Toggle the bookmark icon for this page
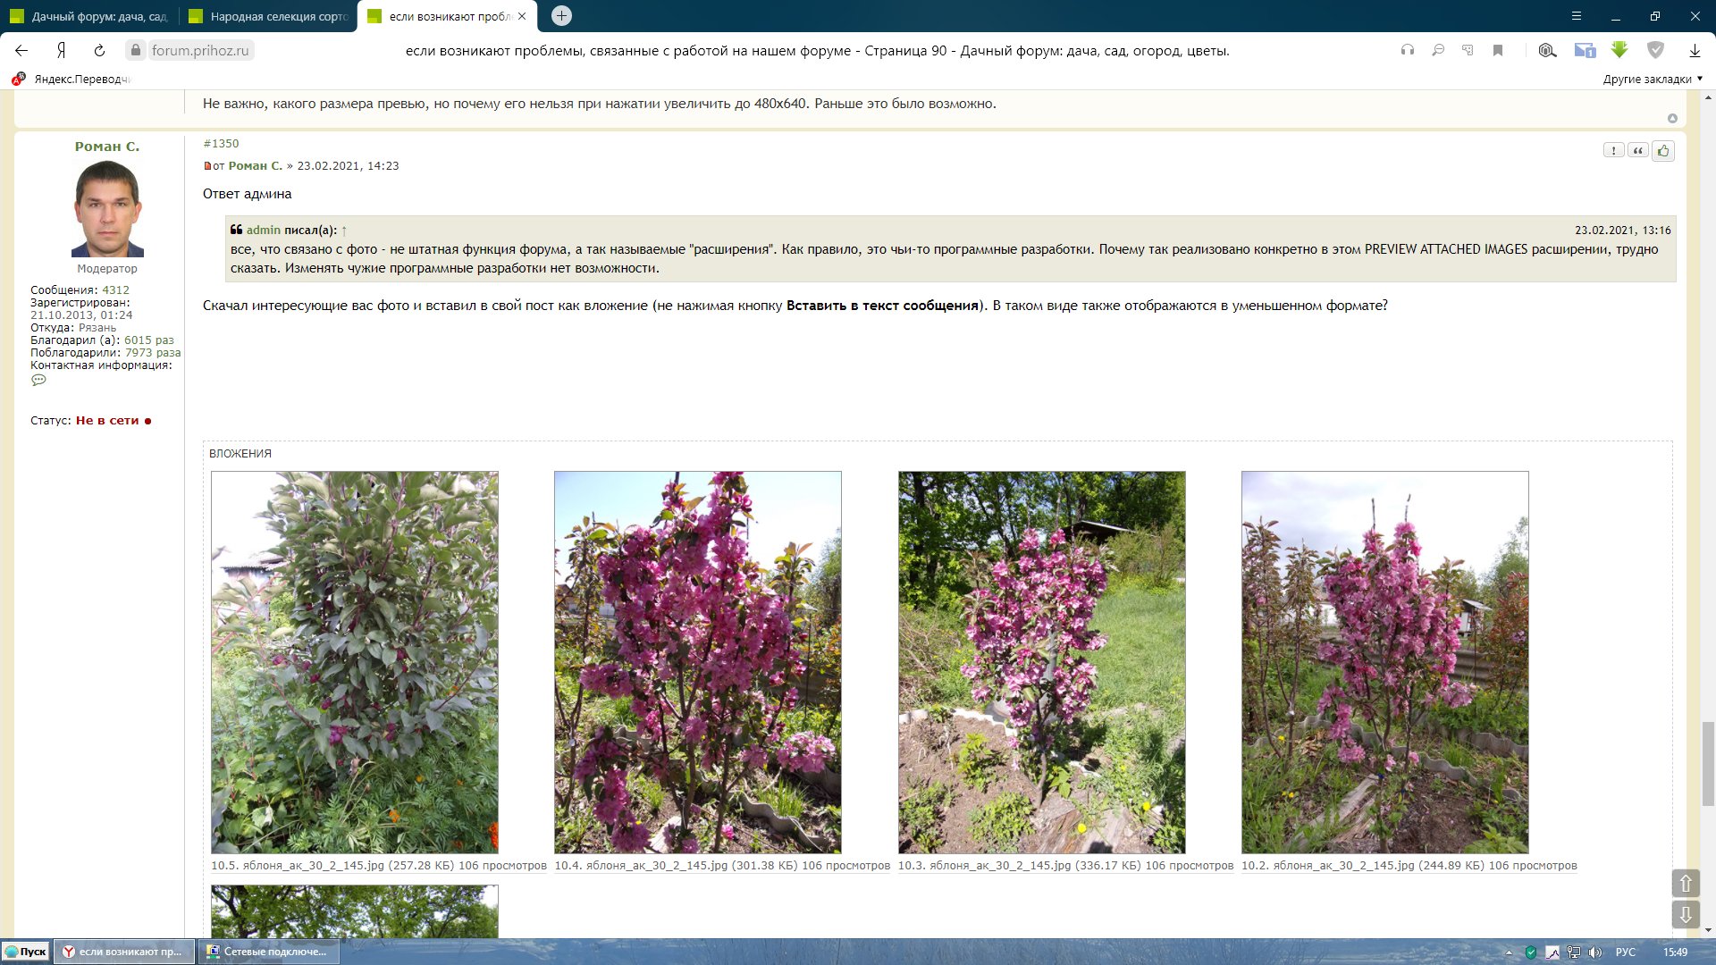Image resolution: width=1716 pixels, height=965 pixels. pos(1498,50)
